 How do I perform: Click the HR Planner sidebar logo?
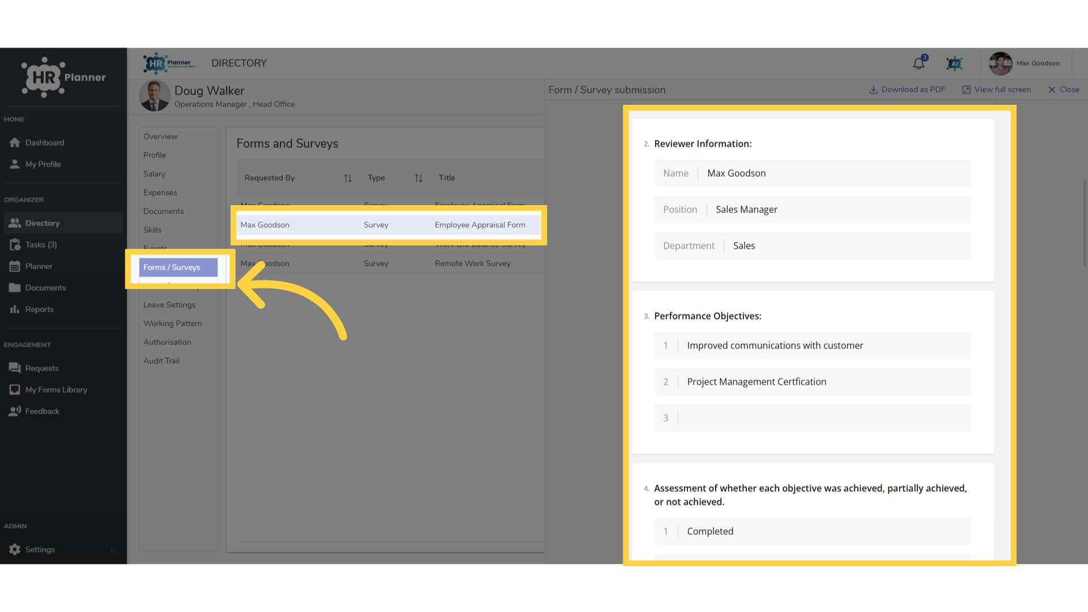pyautogui.click(x=63, y=77)
